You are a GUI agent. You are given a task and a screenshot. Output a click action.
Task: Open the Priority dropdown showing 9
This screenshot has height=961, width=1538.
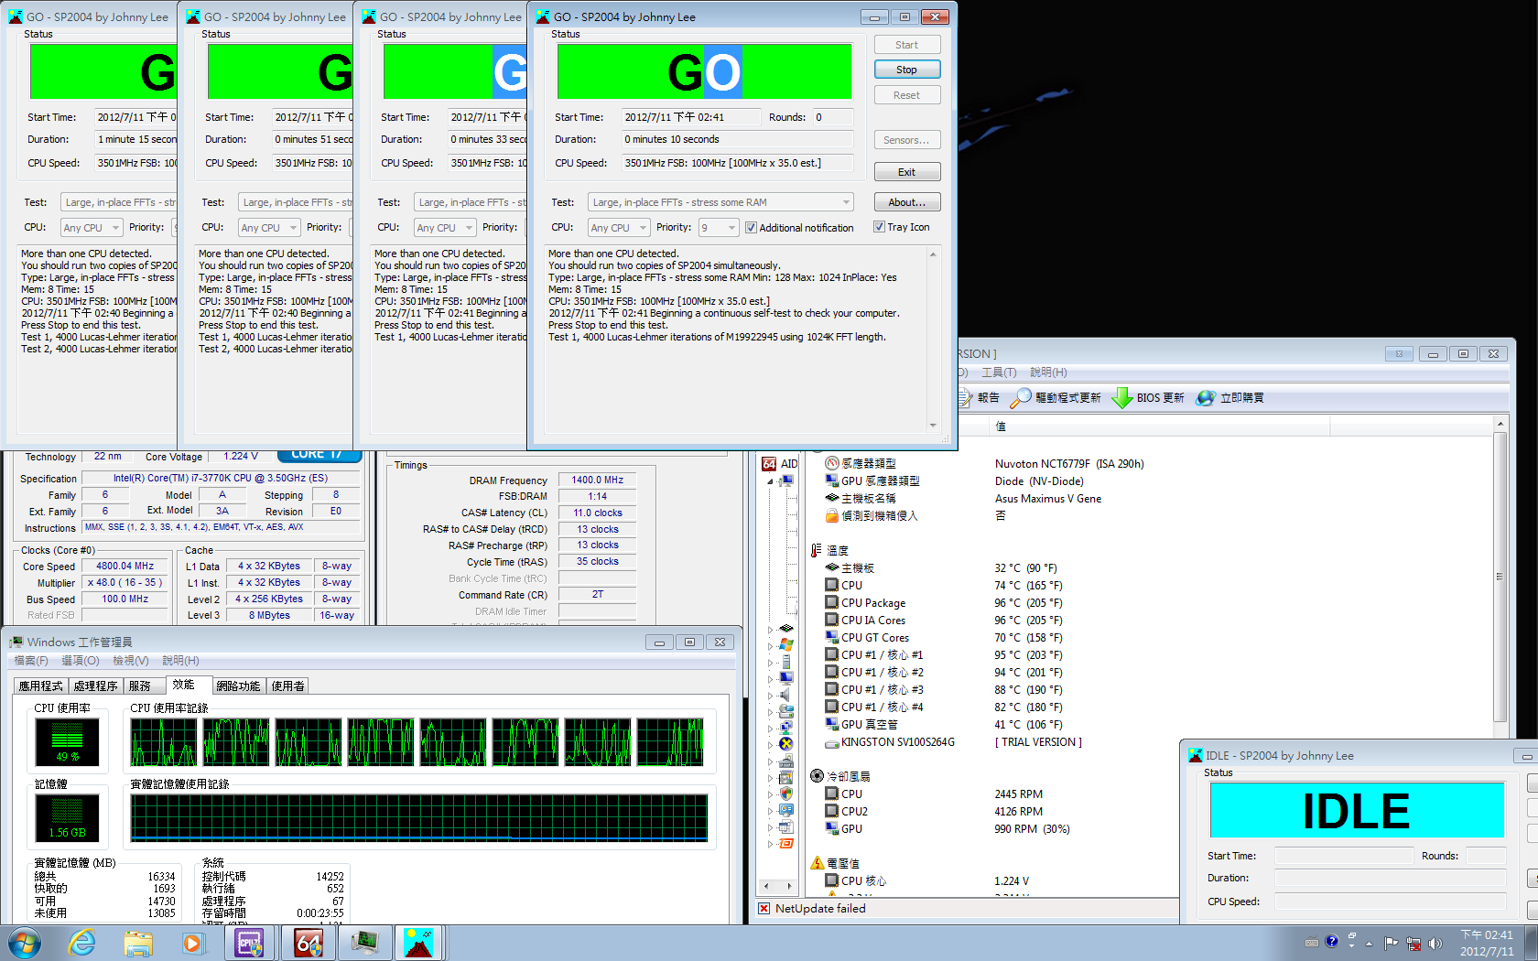(x=719, y=228)
